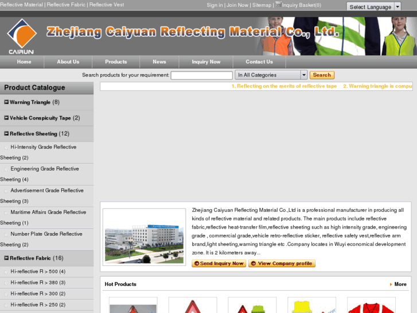Open the Sitemap link

[262, 5]
